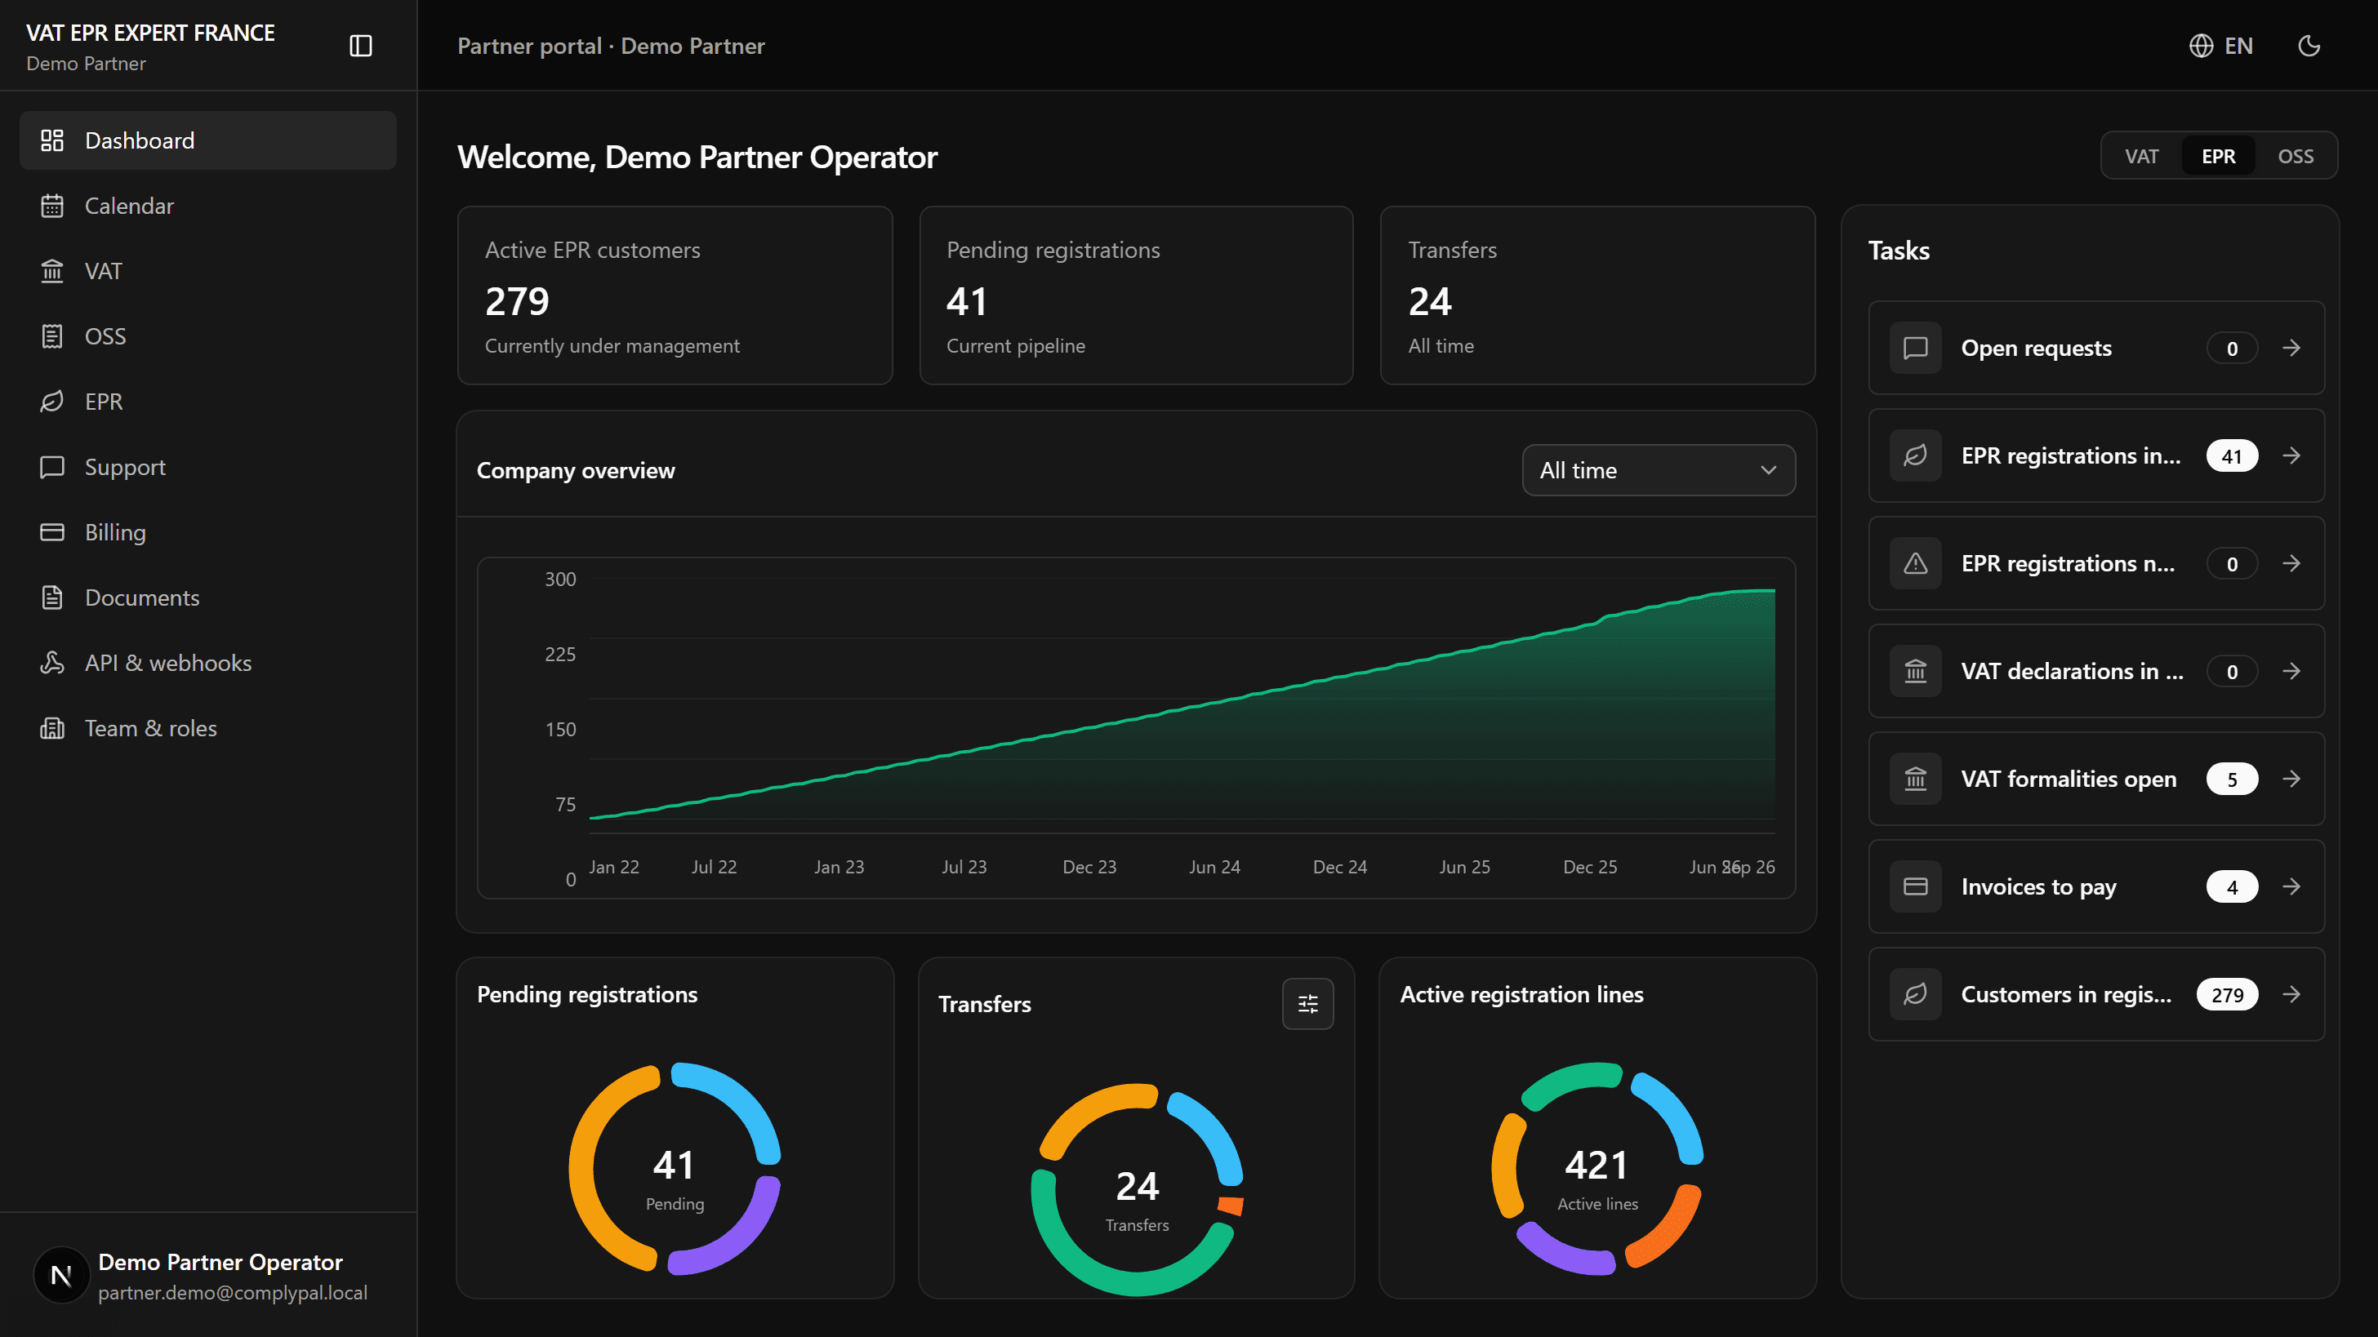Open Team & roles in sidebar
Image resolution: width=2378 pixels, height=1337 pixels.
click(x=207, y=728)
